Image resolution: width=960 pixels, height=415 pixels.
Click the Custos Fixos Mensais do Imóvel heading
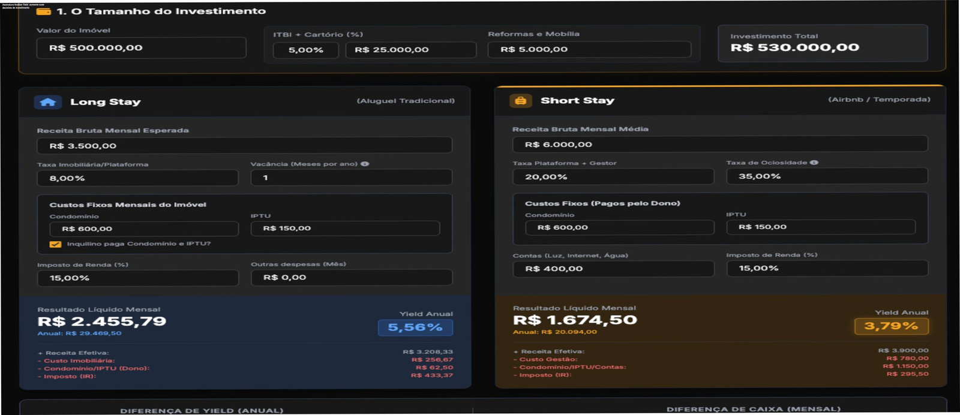[128, 205]
